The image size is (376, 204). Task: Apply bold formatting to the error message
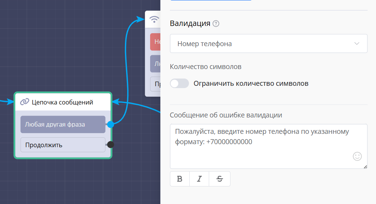[180, 179]
